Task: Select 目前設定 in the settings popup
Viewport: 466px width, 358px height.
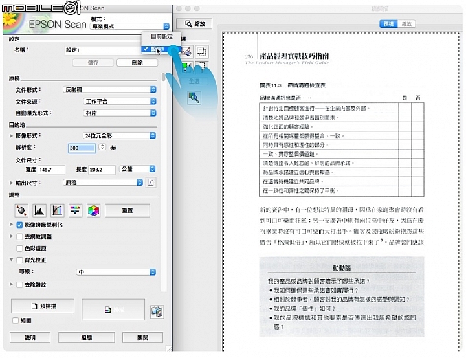Action: pos(161,36)
